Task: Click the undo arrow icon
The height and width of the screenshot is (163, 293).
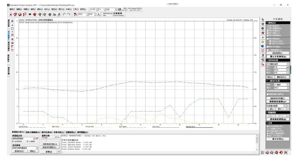Action: pos(64,15)
